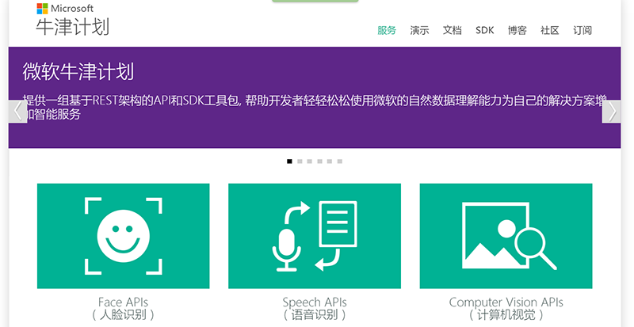Jump to the third carousel slide dot
634x327 pixels.
coord(309,162)
